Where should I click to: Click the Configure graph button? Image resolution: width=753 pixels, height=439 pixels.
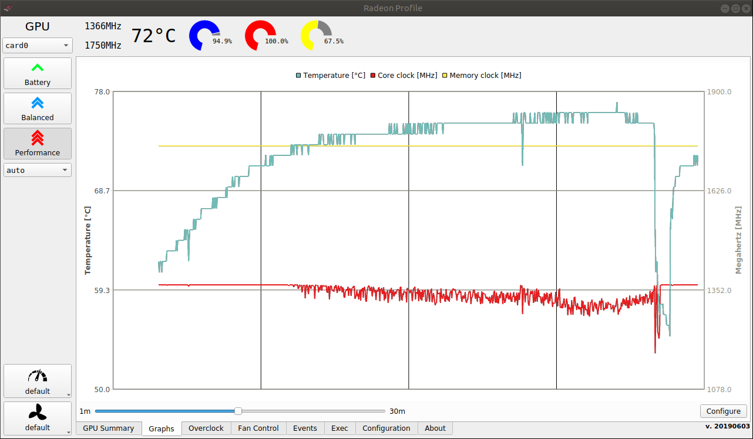724,411
